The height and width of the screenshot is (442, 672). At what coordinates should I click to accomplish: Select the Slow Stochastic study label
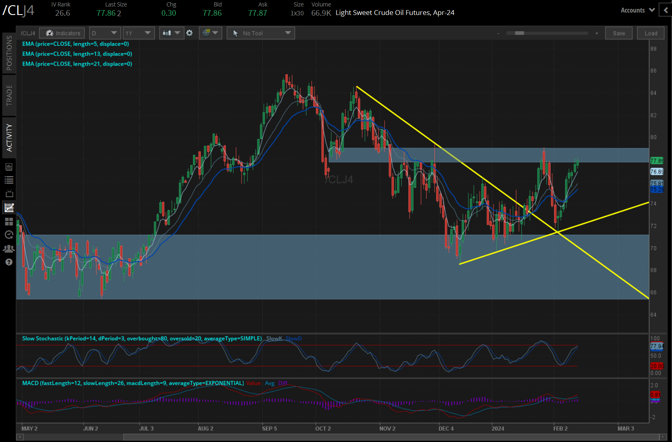point(142,338)
